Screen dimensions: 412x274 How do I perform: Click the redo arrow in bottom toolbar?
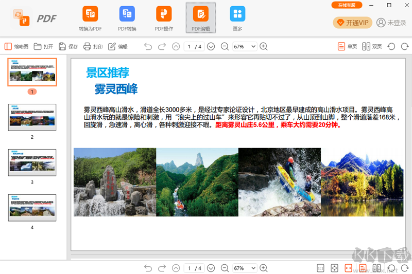(162, 268)
